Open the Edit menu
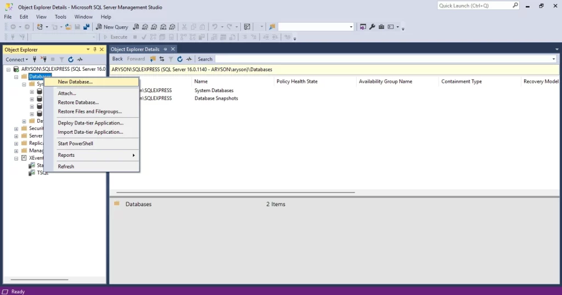 pos(24,17)
